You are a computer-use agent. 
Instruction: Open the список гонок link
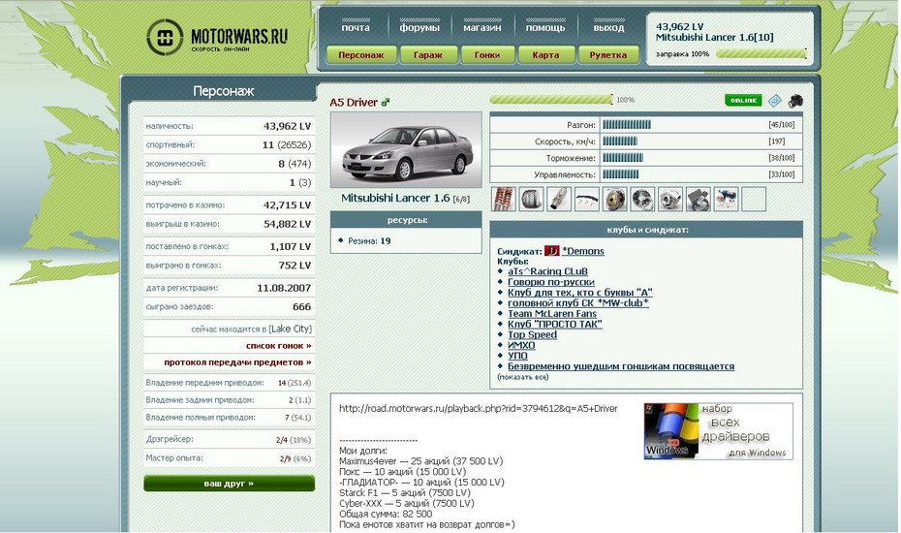tap(279, 346)
